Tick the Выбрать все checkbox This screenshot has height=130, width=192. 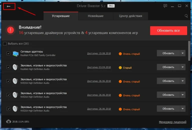coord(5,44)
